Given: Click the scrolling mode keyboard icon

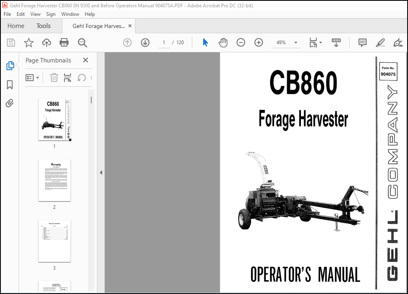Looking at the screenshot, I should [x=336, y=43].
